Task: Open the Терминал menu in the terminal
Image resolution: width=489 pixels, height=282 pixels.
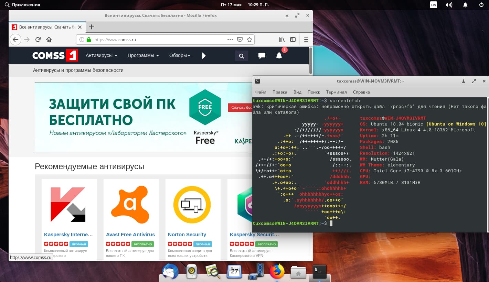Action: tap(336, 92)
